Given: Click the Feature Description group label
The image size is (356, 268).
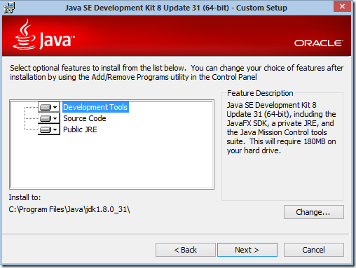Looking at the screenshot, I should (x=260, y=93).
